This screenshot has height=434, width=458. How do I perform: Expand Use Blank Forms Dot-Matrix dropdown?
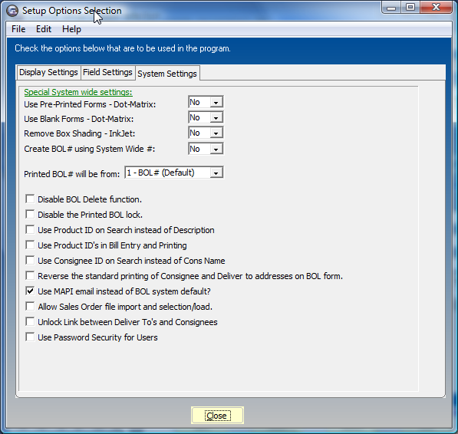[216, 117]
